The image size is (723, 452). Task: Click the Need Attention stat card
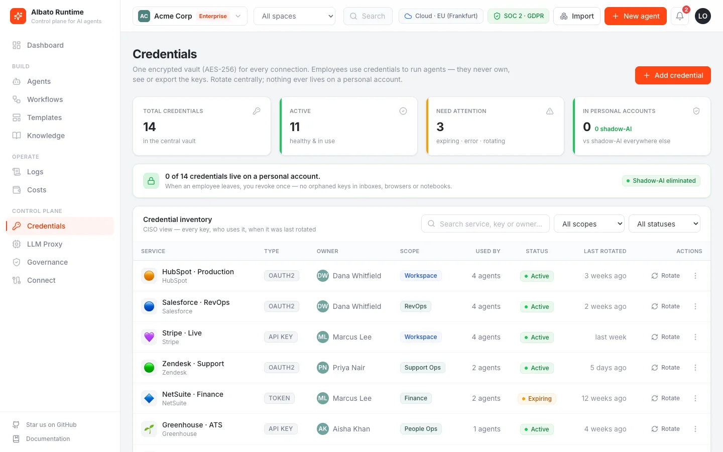point(495,126)
